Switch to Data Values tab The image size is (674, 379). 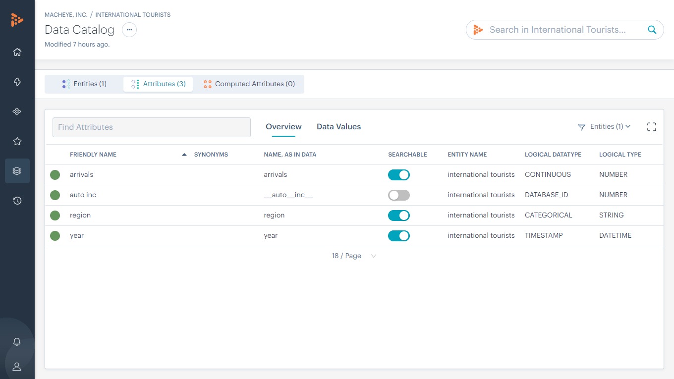click(x=338, y=127)
